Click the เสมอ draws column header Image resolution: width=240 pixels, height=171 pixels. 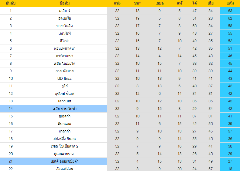pos(159,3)
